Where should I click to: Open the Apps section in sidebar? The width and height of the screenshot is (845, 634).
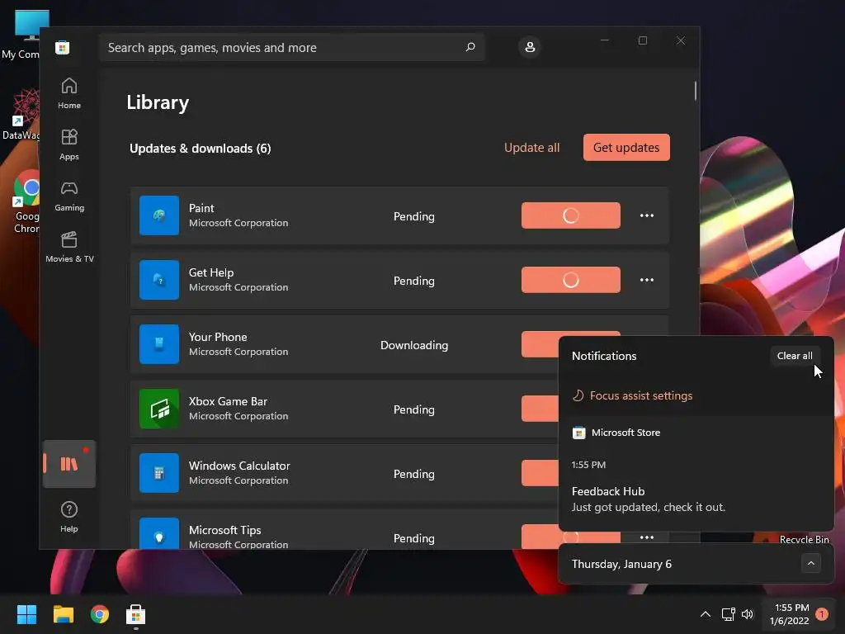coord(69,144)
